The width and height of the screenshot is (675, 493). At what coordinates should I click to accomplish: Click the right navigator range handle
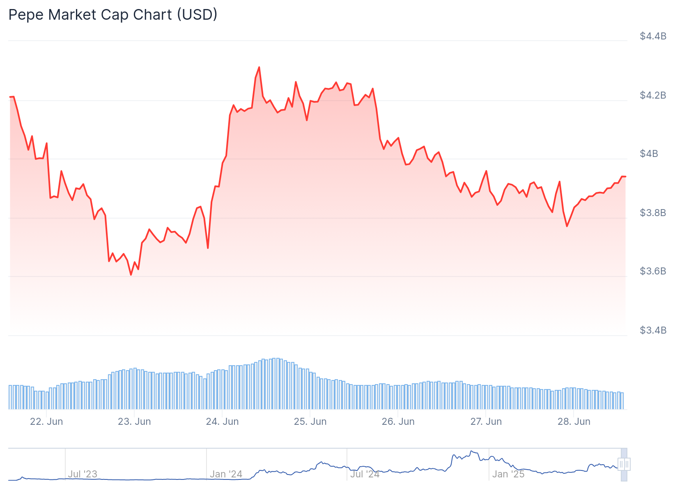627,464
